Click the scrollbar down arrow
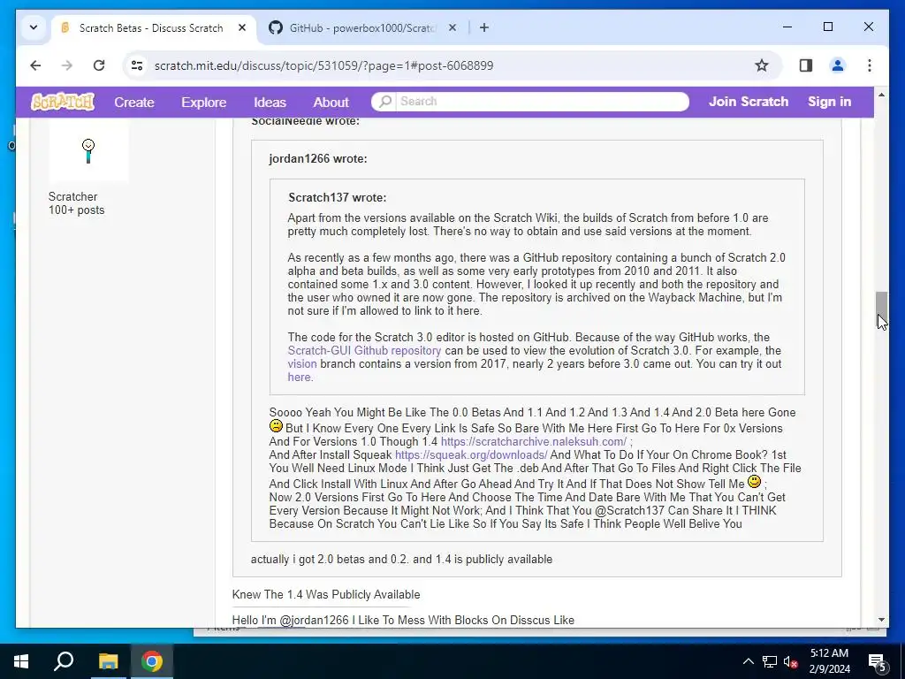The height and width of the screenshot is (679, 905). [881, 620]
